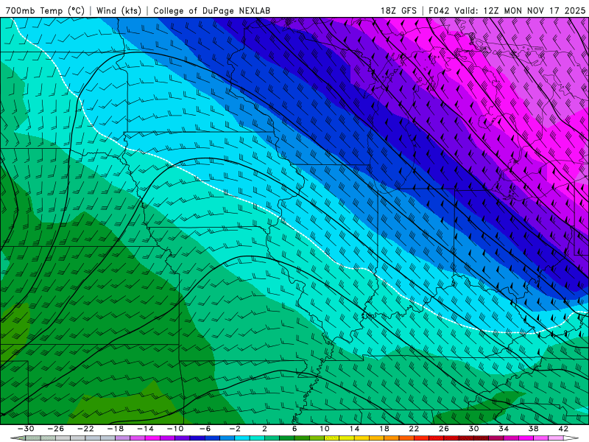
Task: Click the -26 color scale label
Action: point(56,429)
